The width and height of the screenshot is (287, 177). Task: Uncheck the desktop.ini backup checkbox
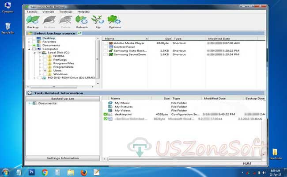pyautogui.click(x=106, y=114)
